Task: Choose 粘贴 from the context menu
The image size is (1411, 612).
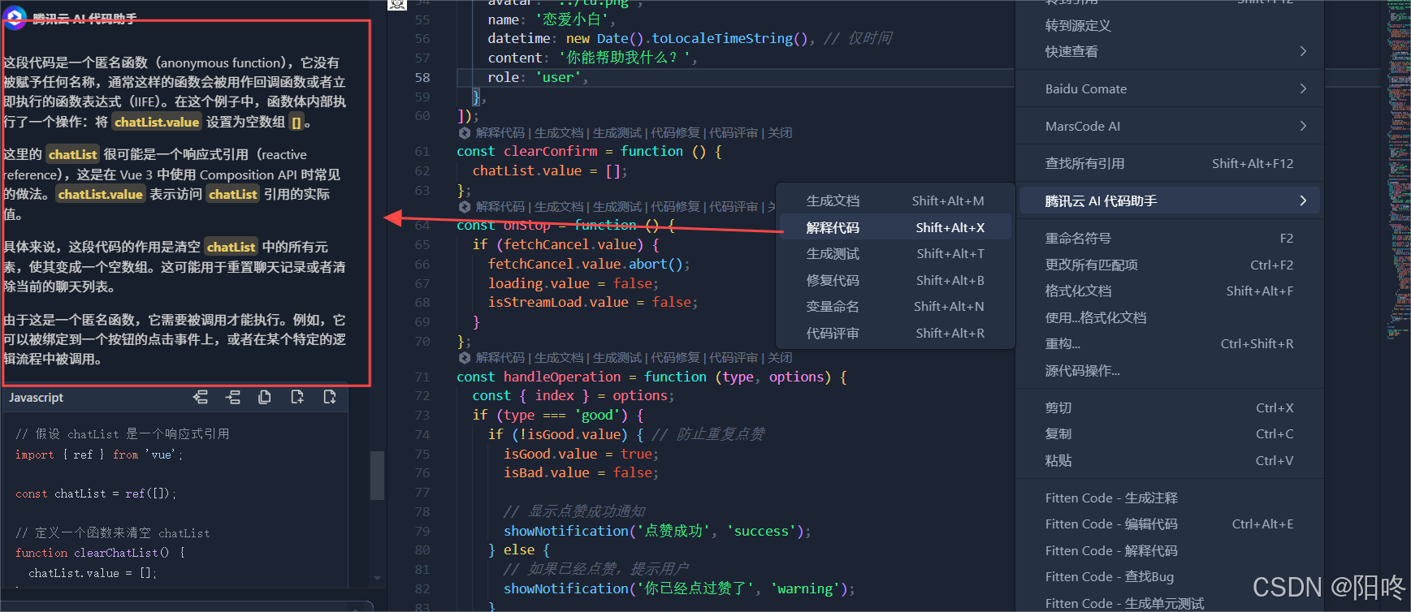Action: pyautogui.click(x=1169, y=460)
